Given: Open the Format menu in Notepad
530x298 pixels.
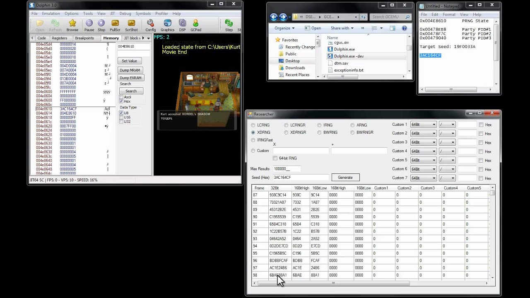Looking at the screenshot, I should [x=449, y=14].
